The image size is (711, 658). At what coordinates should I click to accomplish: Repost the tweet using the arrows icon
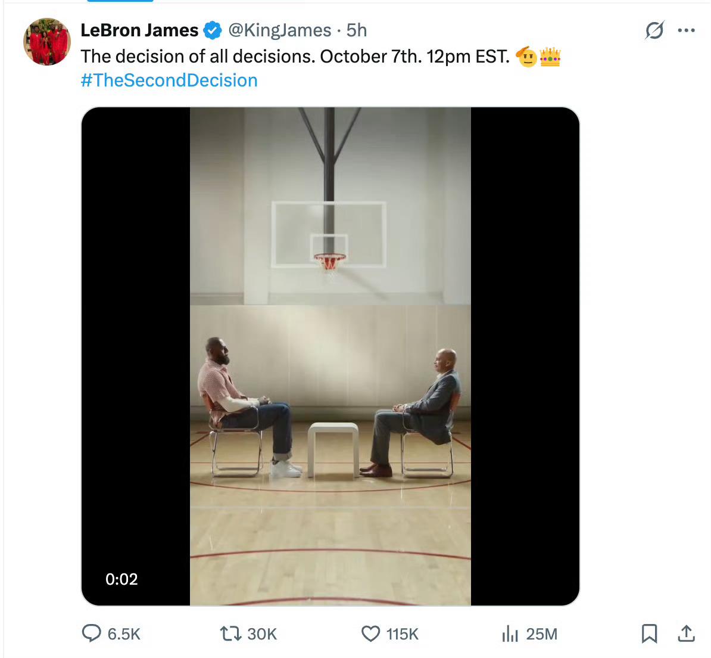tap(231, 634)
